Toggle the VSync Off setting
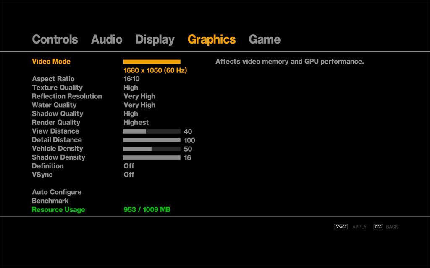 (x=129, y=175)
